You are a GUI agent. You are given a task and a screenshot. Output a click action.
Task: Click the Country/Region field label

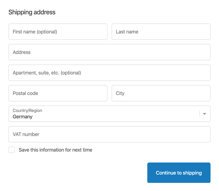28,110
